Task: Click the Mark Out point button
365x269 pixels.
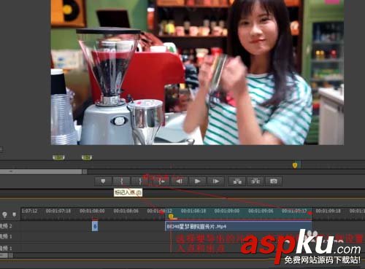Action: coord(139,182)
